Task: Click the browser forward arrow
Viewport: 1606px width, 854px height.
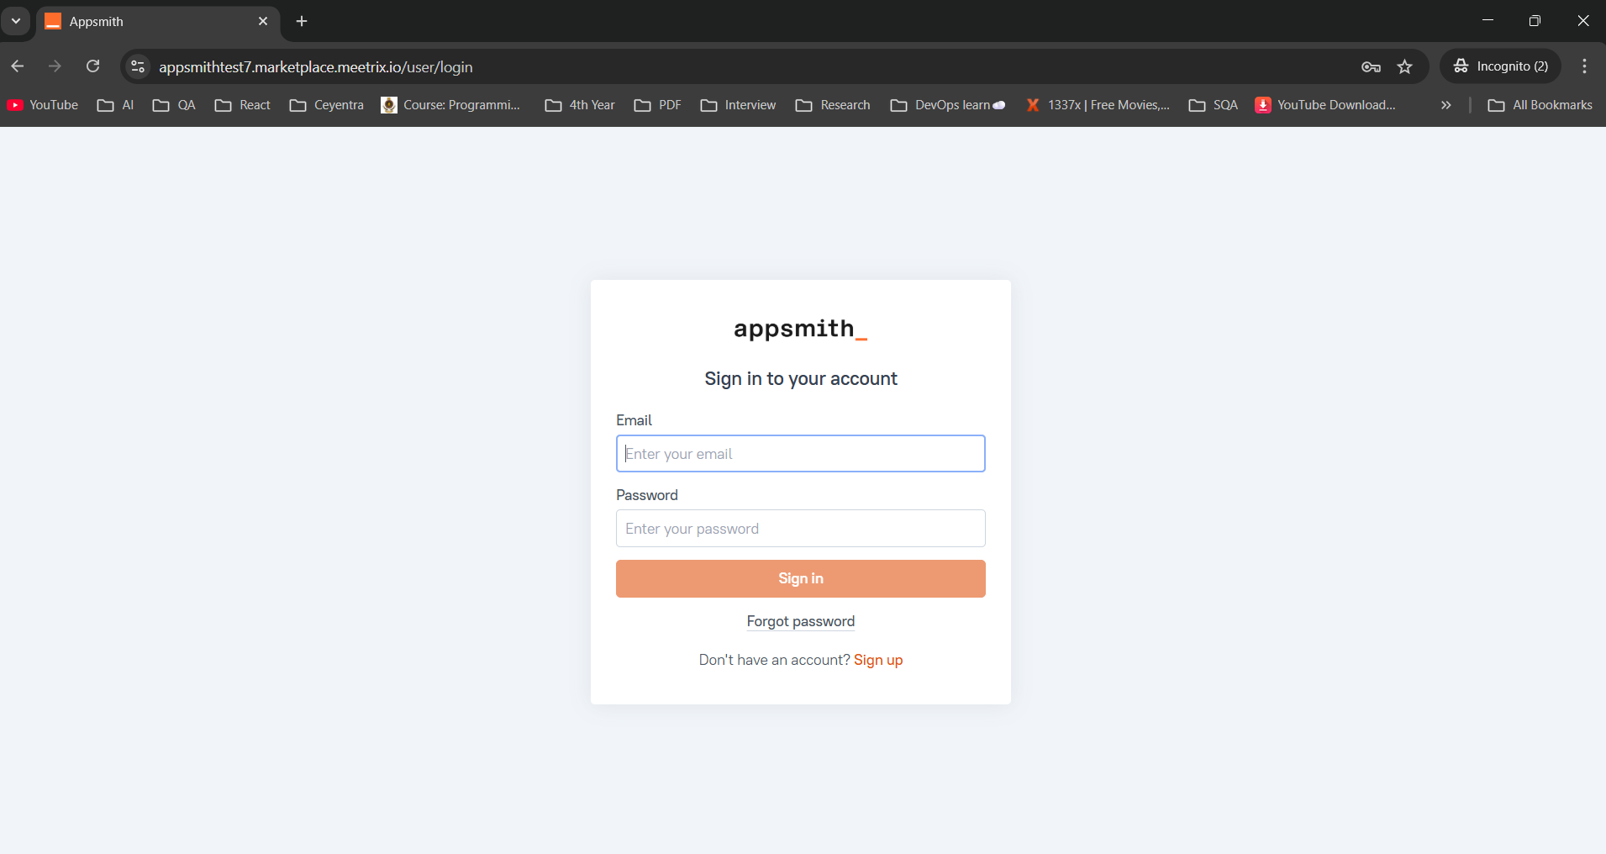Action: click(55, 66)
